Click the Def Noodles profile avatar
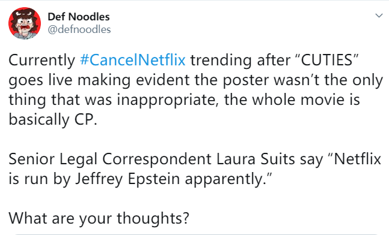389x235 pixels. 25,23
